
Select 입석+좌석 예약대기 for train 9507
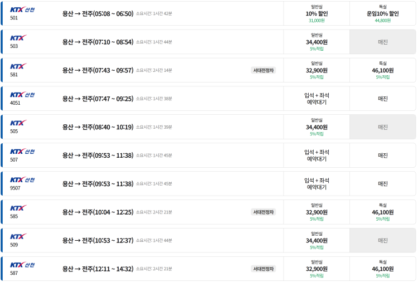317,184
